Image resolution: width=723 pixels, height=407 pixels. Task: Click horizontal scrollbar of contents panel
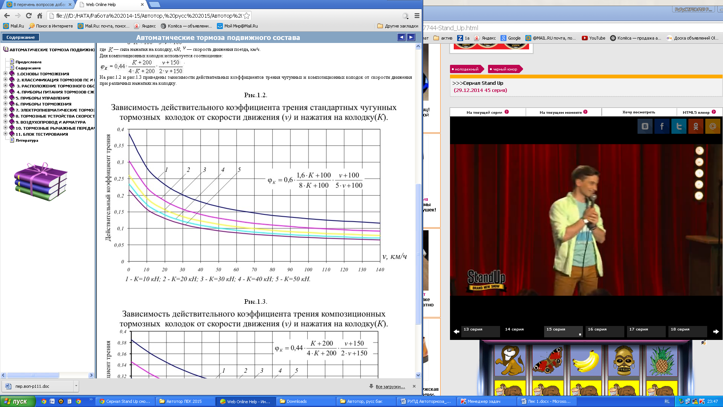[33, 375]
